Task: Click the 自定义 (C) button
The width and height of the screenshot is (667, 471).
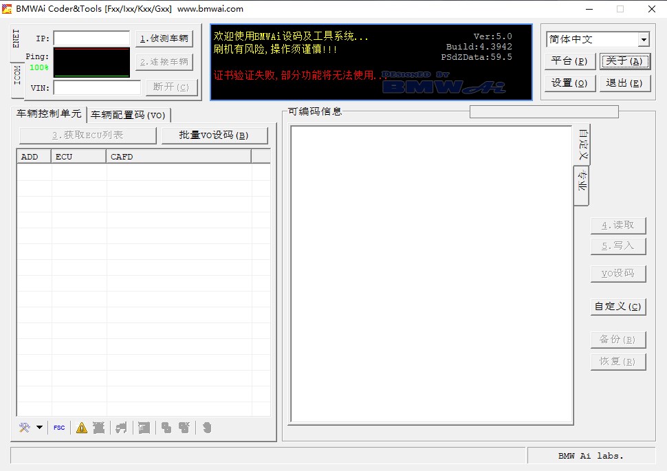Action: coord(618,307)
